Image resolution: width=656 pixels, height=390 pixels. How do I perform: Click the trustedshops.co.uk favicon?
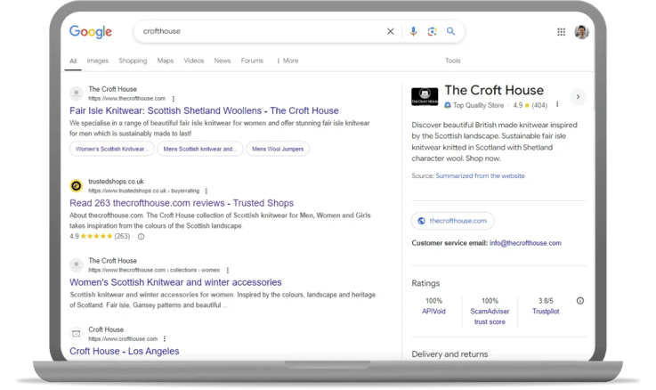pos(77,185)
